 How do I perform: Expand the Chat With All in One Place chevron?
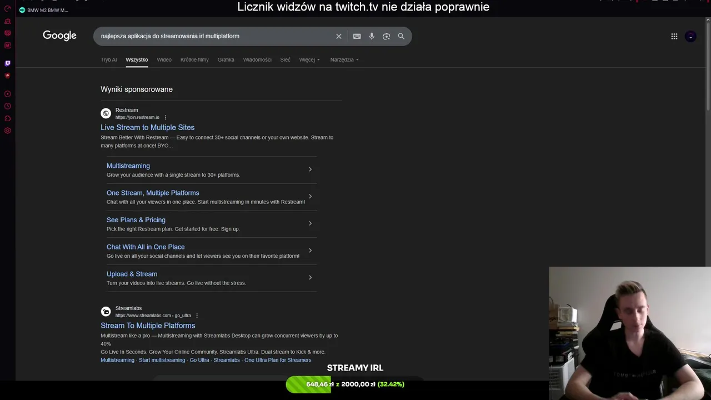pyautogui.click(x=310, y=250)
